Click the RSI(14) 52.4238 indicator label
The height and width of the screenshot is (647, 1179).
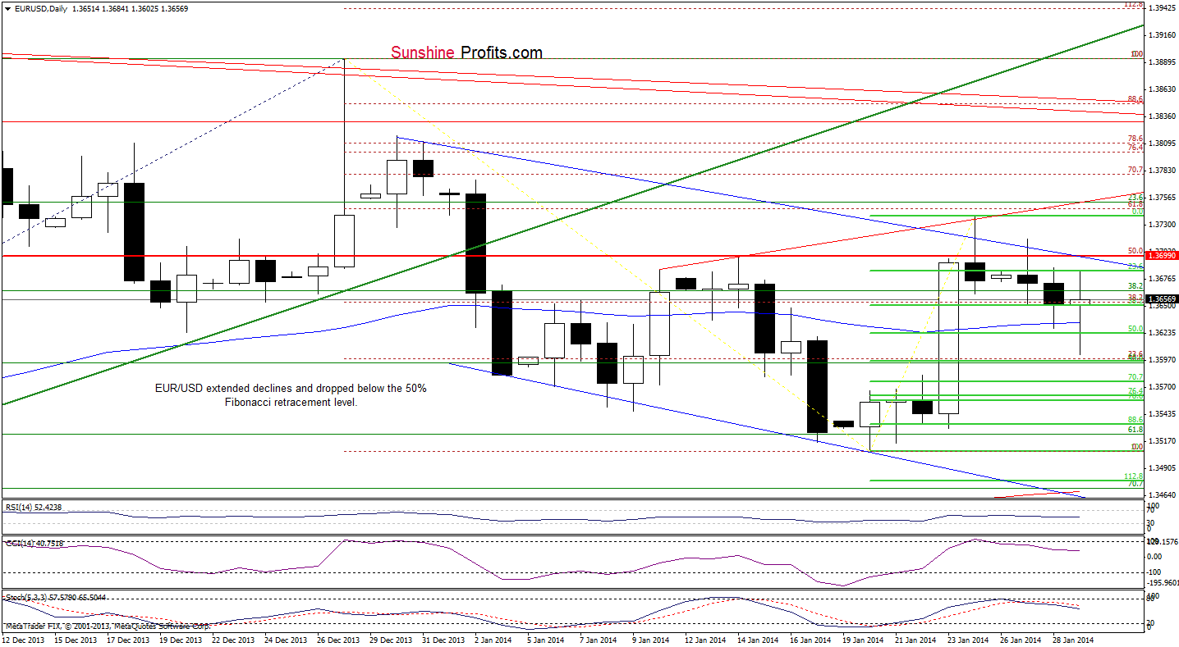pos(34,507)
